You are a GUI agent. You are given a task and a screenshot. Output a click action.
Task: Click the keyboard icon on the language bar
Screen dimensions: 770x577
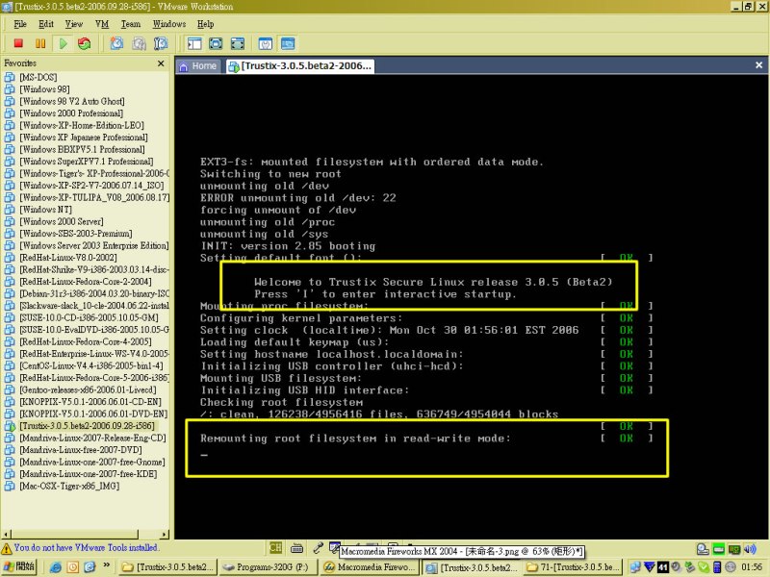tap(296, 548)
